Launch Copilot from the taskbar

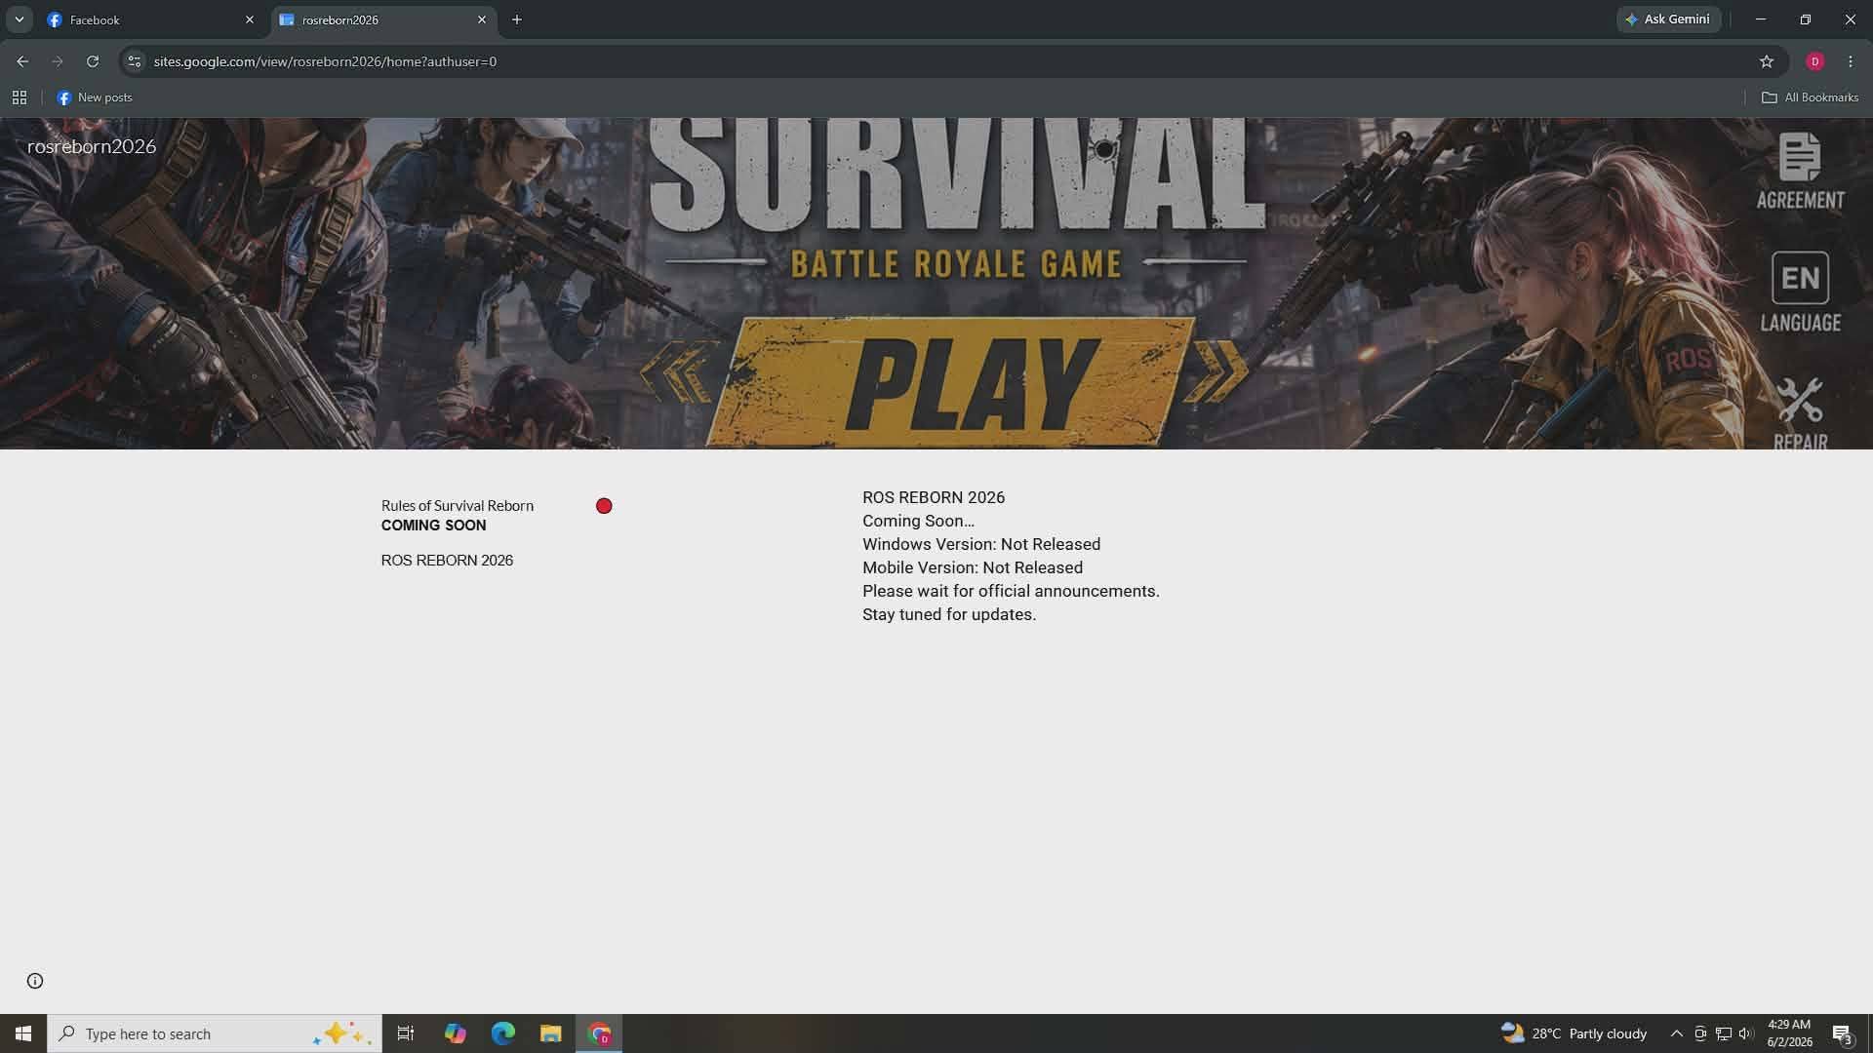pyautogui.click(x=455, y=1033)
